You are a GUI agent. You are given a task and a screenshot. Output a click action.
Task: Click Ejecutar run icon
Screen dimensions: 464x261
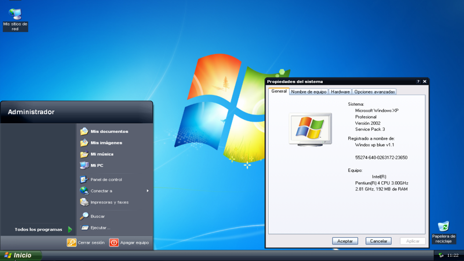tap(85, 228)
